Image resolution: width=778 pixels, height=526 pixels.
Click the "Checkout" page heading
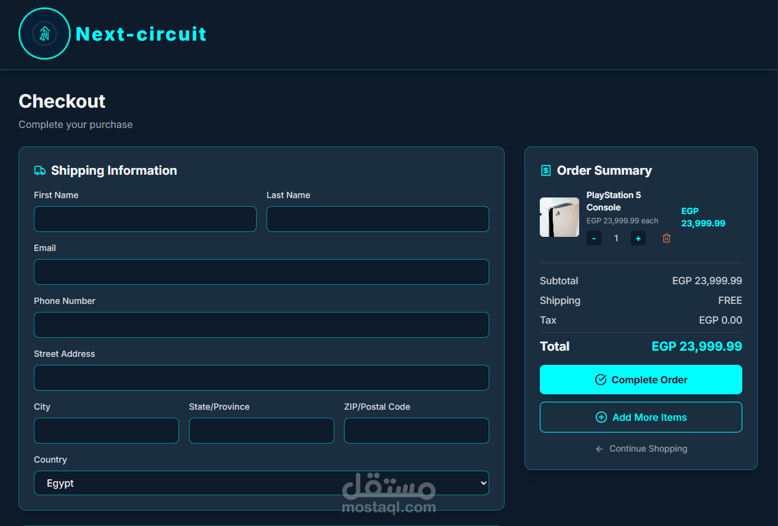pyautogui.click(x=62, y=101)
